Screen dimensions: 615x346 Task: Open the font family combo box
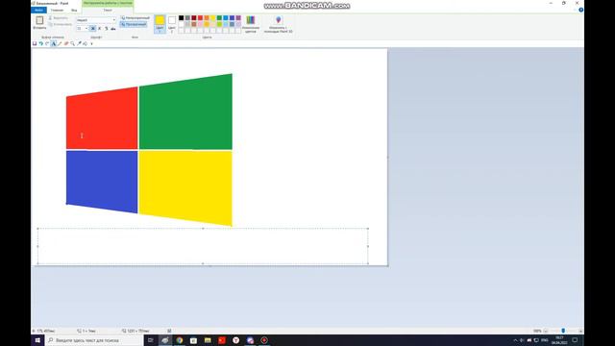pyautogui.click(x=96, y=20)
